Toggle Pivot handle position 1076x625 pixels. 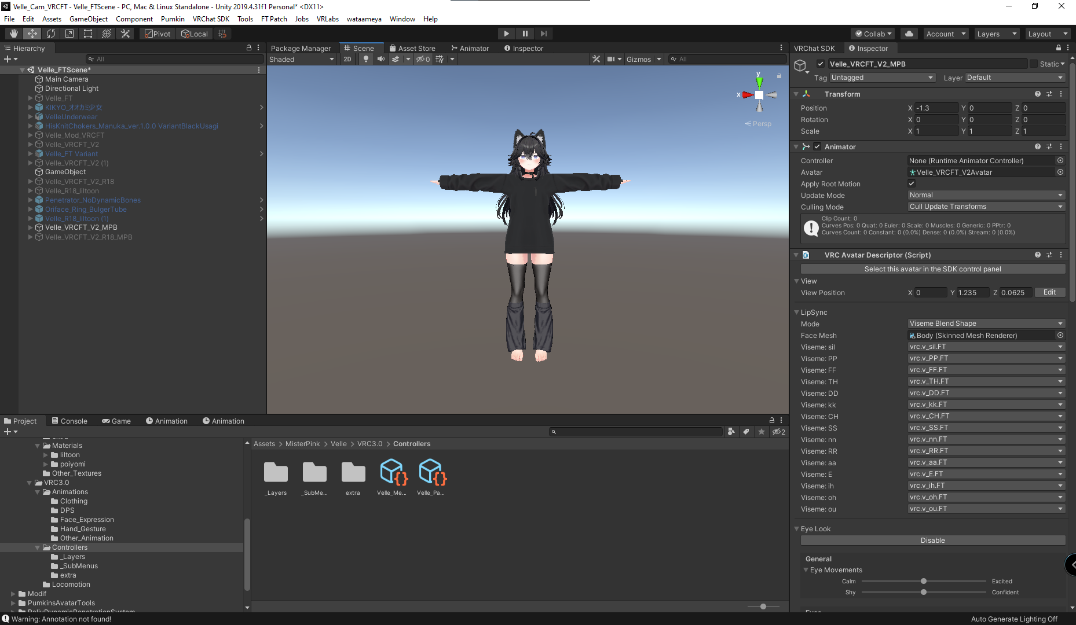coord(158,34)
